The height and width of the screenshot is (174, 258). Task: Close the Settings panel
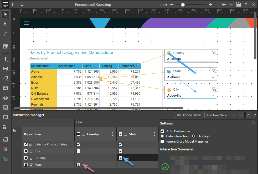253,123
